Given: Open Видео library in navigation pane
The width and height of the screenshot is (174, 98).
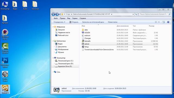Looking at the screenshot, I should pyautogui.click(x=60, y=44).
